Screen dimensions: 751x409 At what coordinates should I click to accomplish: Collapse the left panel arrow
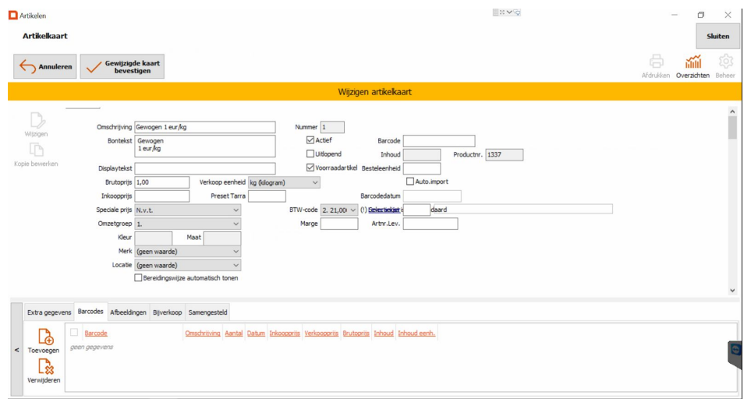point(16,351)
